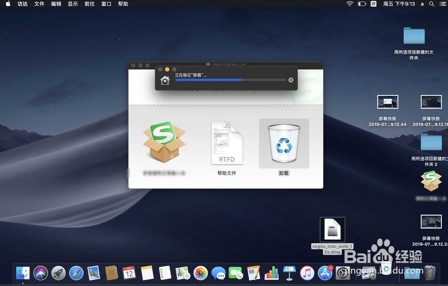Select screenshot 屏幕快照 2019-07...9.12.15
Image resolution: width=448 pixels, height=286 pixels.
coord(431,102)
